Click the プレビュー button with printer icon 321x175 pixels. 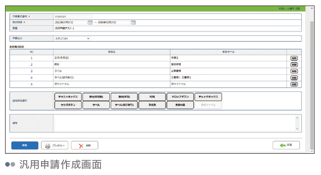pos(55,145)
